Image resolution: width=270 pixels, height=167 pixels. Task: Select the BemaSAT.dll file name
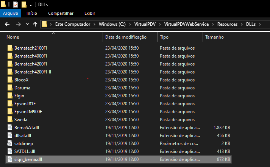point(27,128)
